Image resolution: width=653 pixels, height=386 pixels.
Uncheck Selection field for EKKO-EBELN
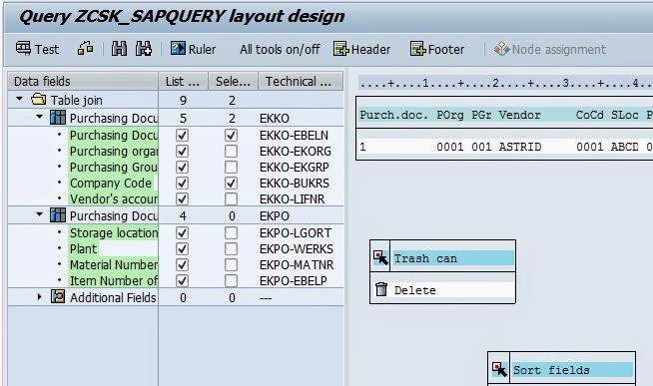coord(232,136)
